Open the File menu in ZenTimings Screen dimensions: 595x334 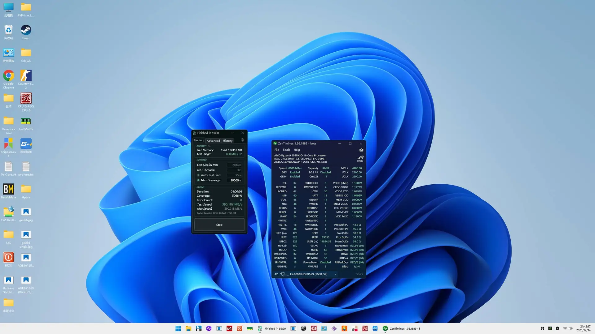tap(276, 150)
